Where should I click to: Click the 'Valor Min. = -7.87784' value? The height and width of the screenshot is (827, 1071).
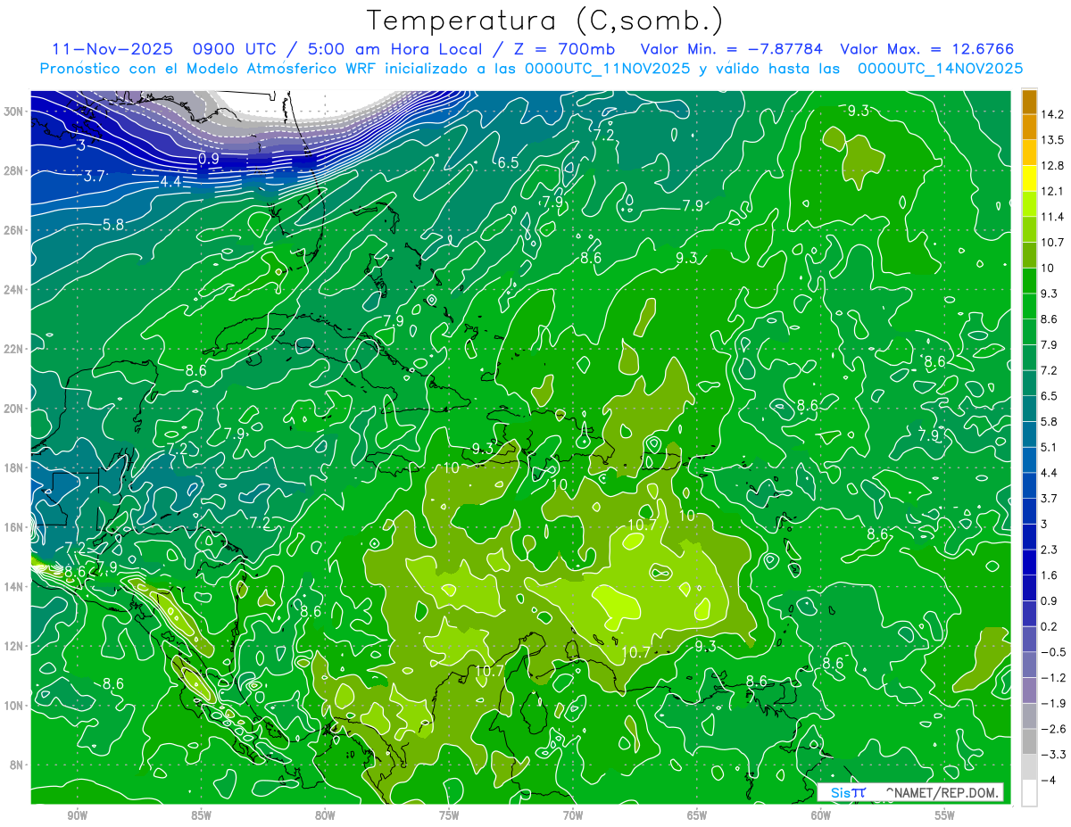[x=732, y=49]
